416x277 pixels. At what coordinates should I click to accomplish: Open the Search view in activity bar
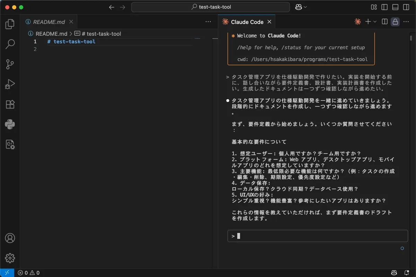pyautogui.click(x=10, y=44)
